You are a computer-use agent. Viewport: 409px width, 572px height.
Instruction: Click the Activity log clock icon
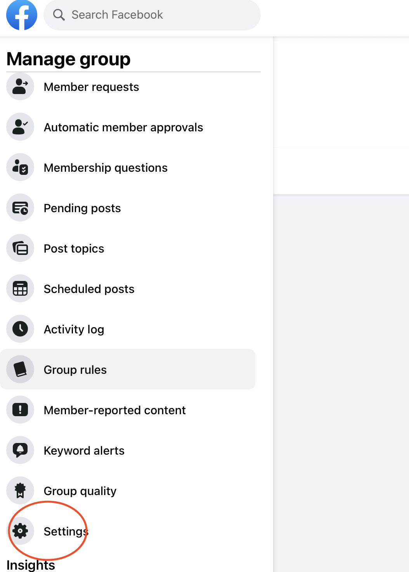point(20,329)
